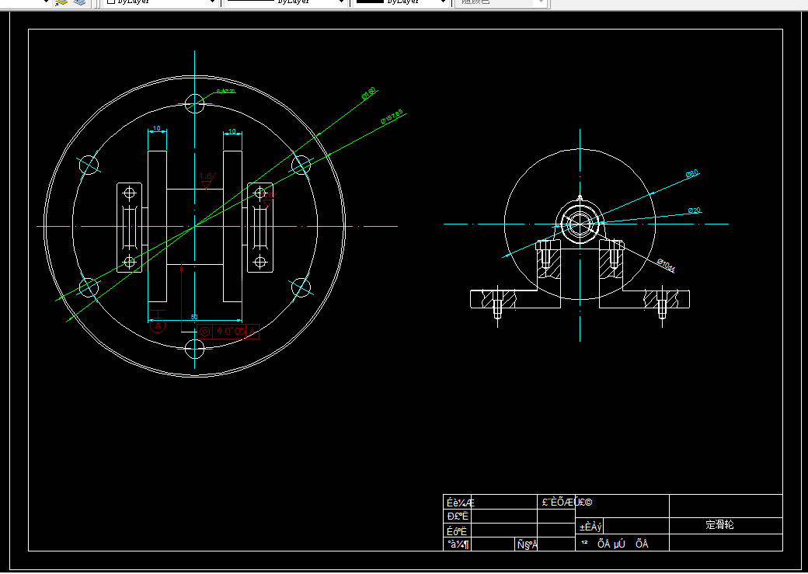The height and width of the screenshot is (574, 808).
Task: Open the lineweight ByLayer dropdown with thick line preview
Action: [402, 2]
